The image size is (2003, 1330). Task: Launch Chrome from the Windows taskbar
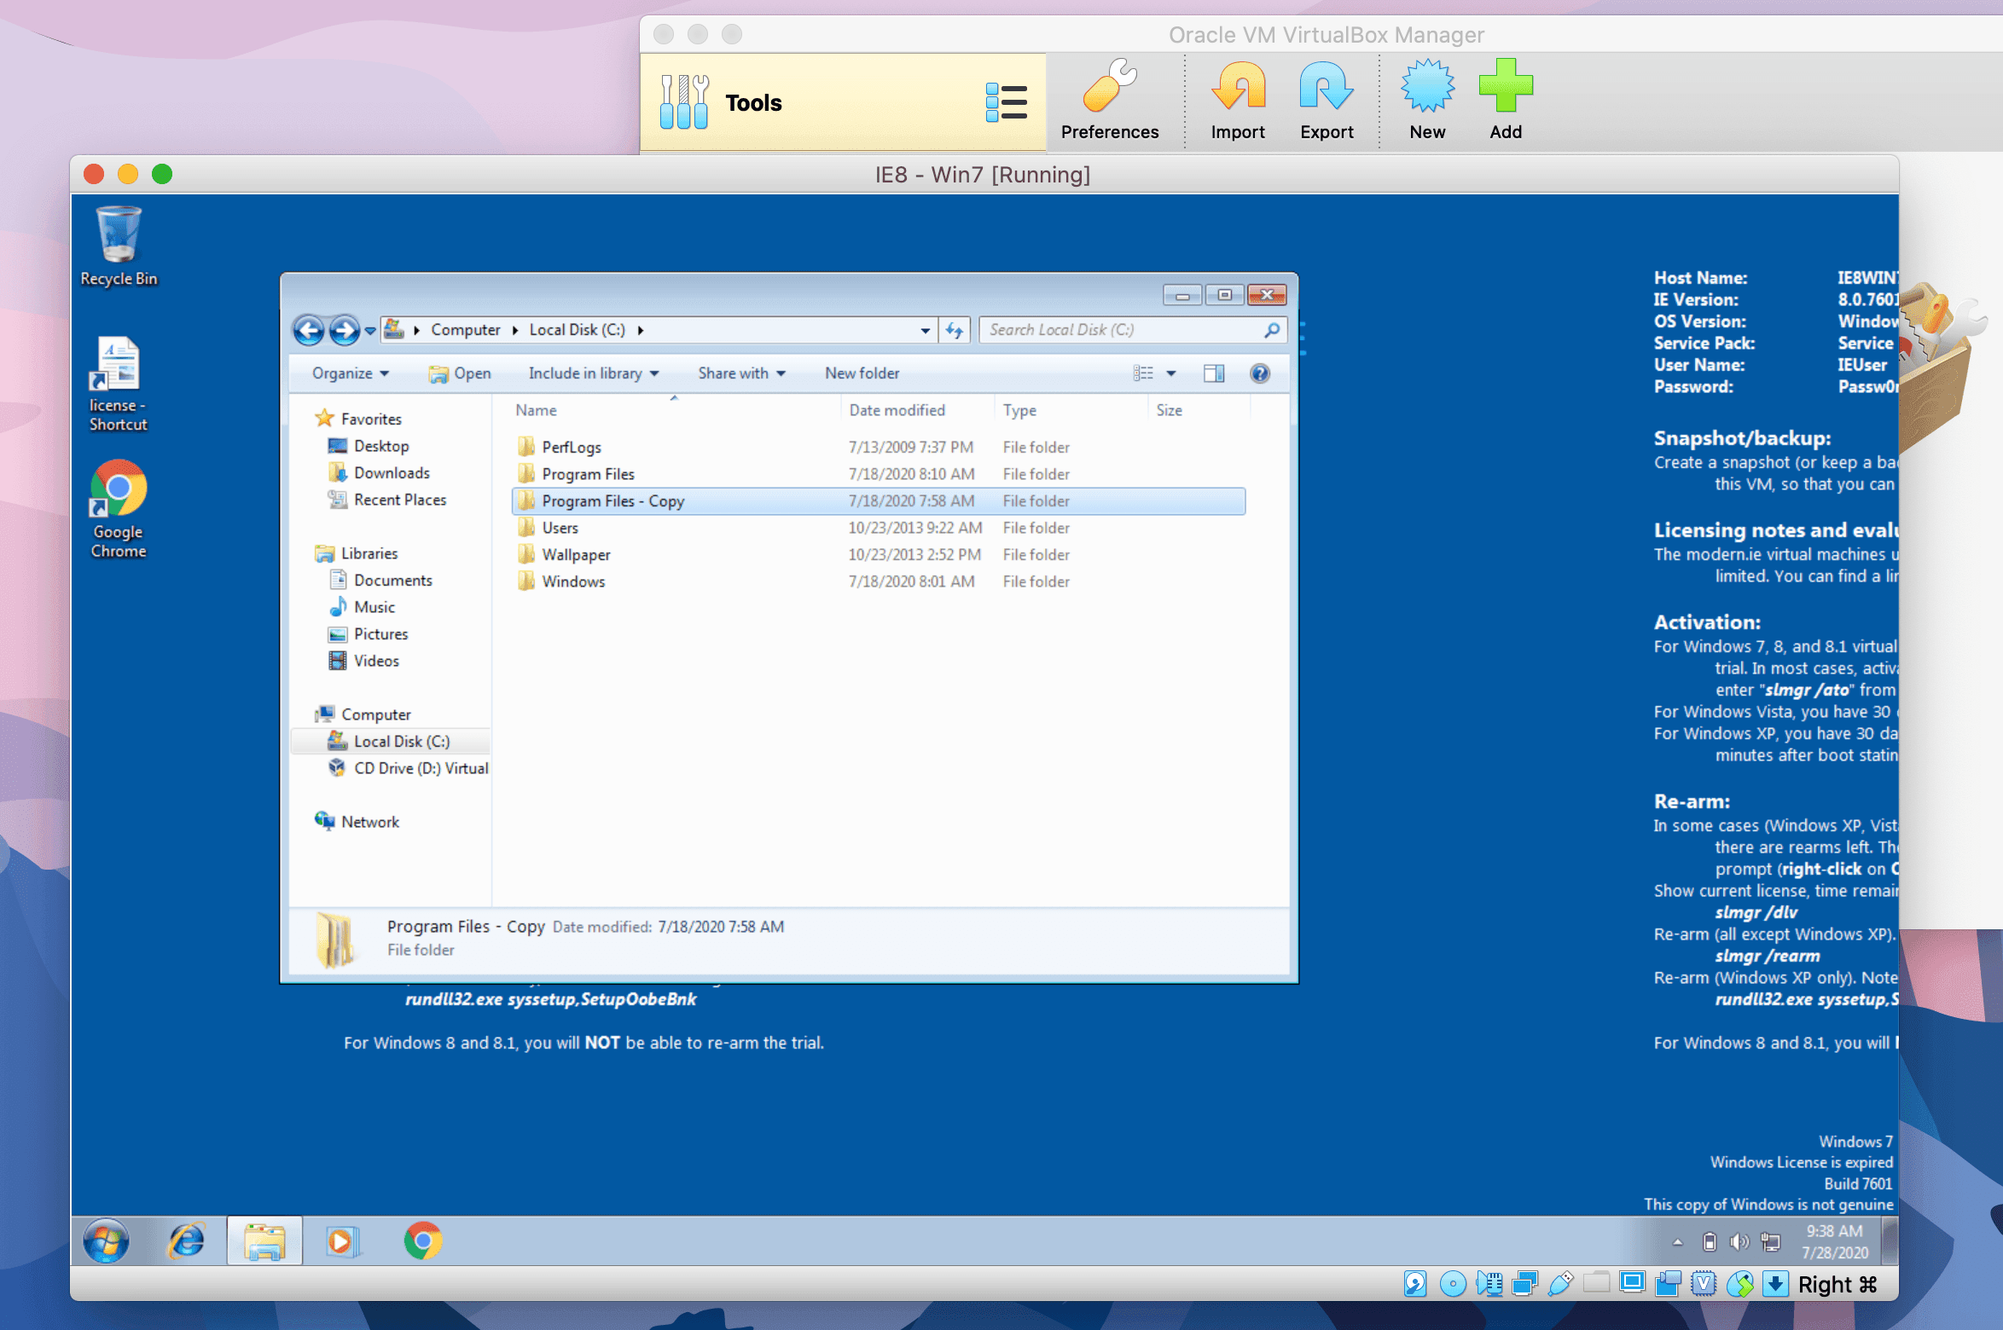tap(422, 1240)
